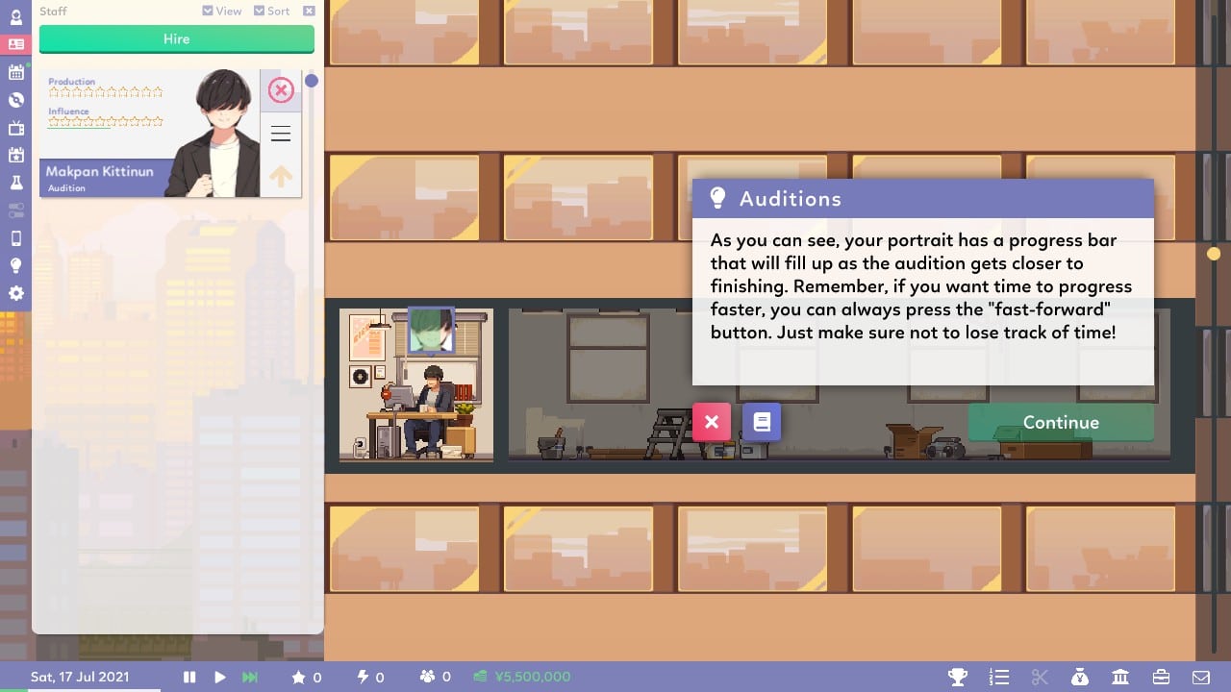
Task: Open the Sort dropdown in Staff panel
Action: coord(271,11)
